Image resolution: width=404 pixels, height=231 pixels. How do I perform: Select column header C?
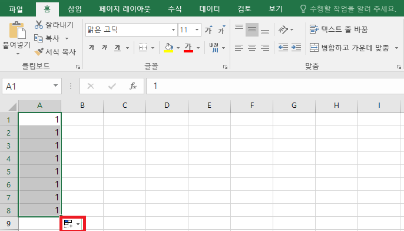[x=125, y=105]
